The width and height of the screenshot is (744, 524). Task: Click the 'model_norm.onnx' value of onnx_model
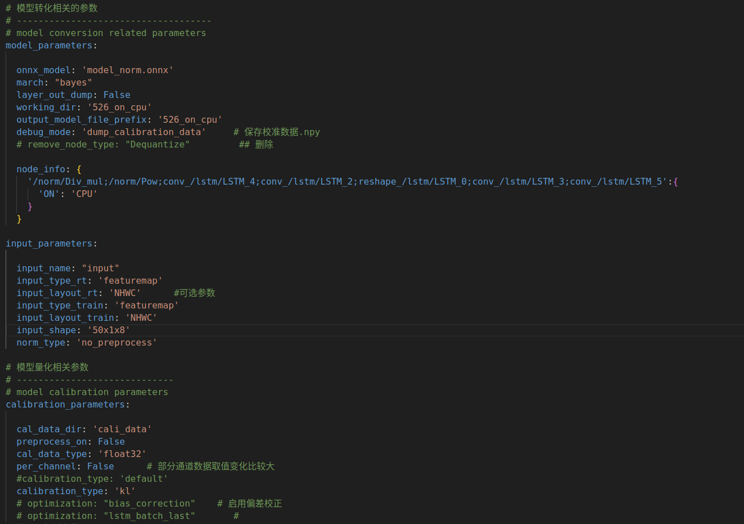[127, 70]
